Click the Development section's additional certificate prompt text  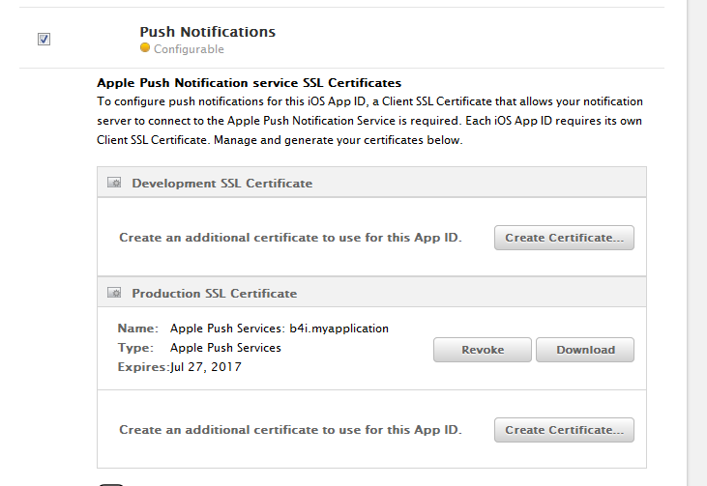(x=290, y=238)
